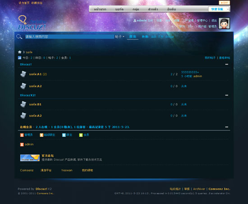Click the 退出 logout link

pyautogui.click(x=214, y=20)
